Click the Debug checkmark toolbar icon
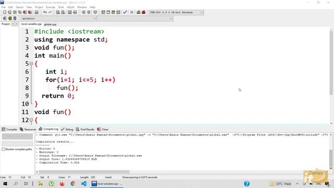The width and height of the screenshot is (334, 188). [125, 13]
